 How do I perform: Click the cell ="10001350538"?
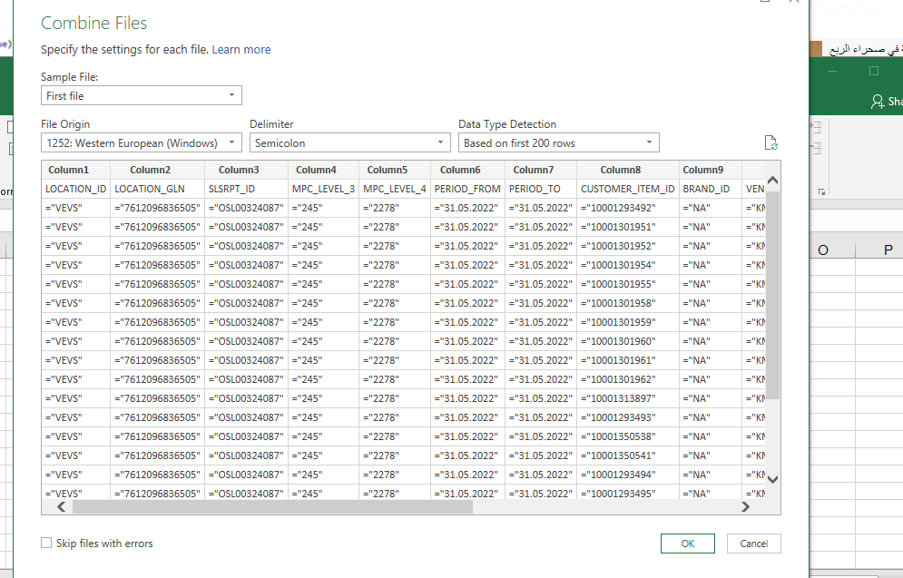click(x=628, y=436)
